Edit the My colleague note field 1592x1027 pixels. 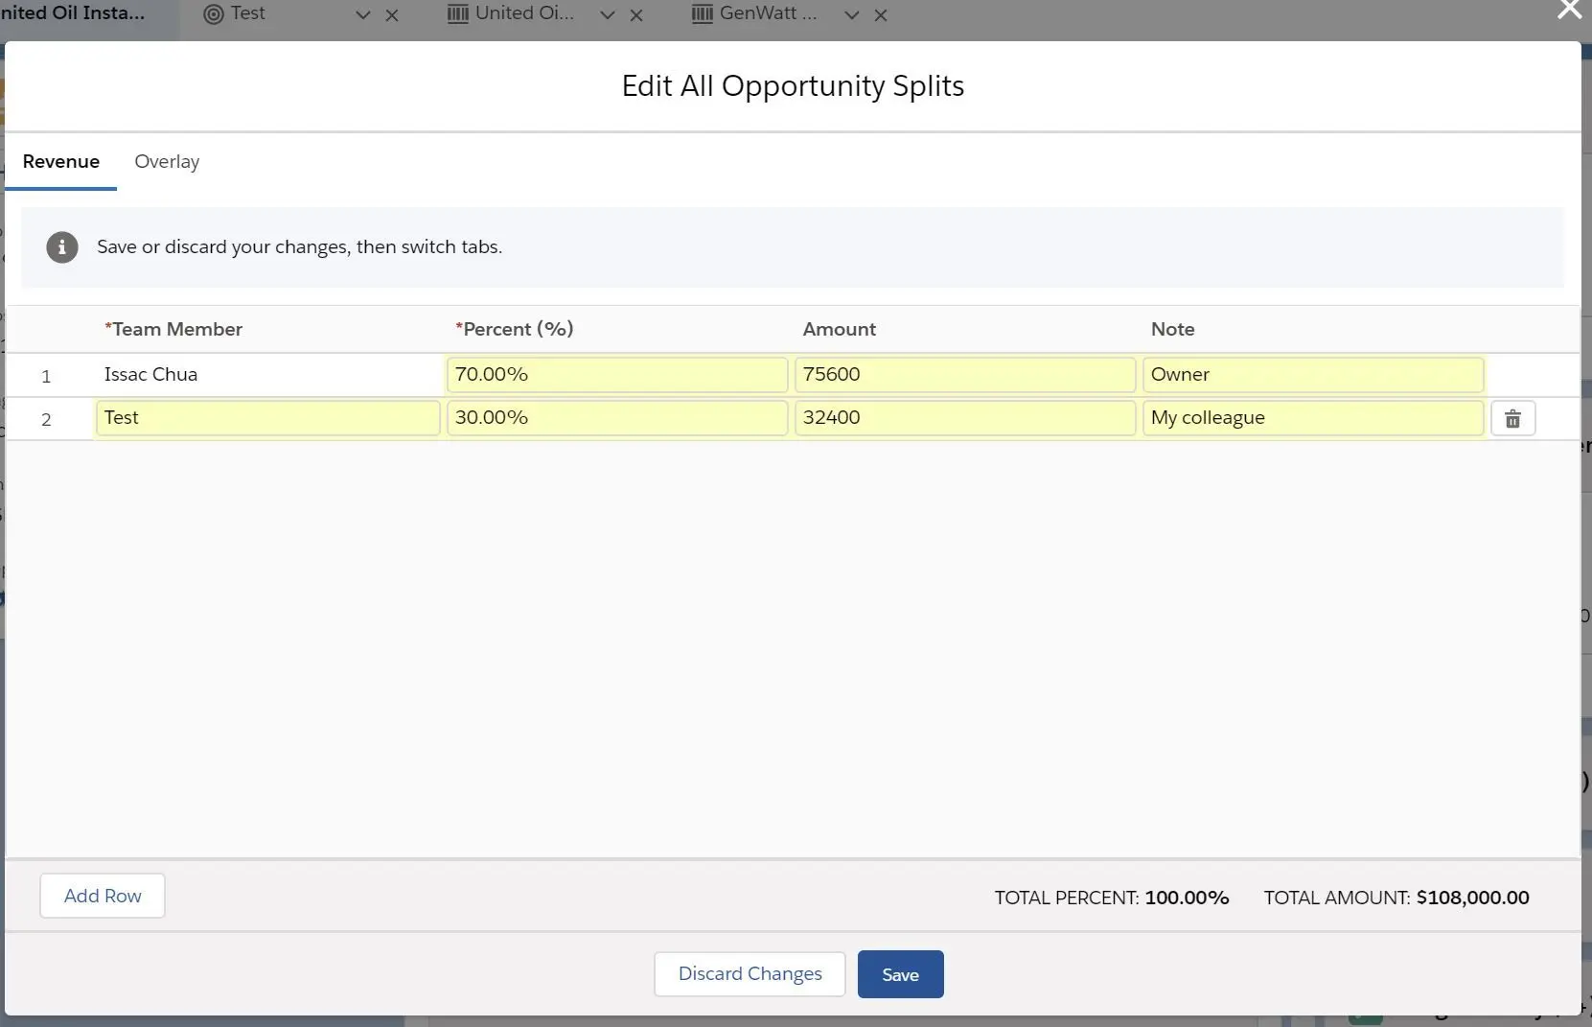click(x=1313, y=418)
